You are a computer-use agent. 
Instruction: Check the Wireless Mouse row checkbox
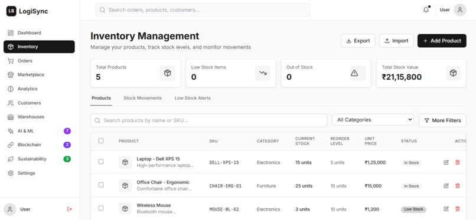(101, 208)
